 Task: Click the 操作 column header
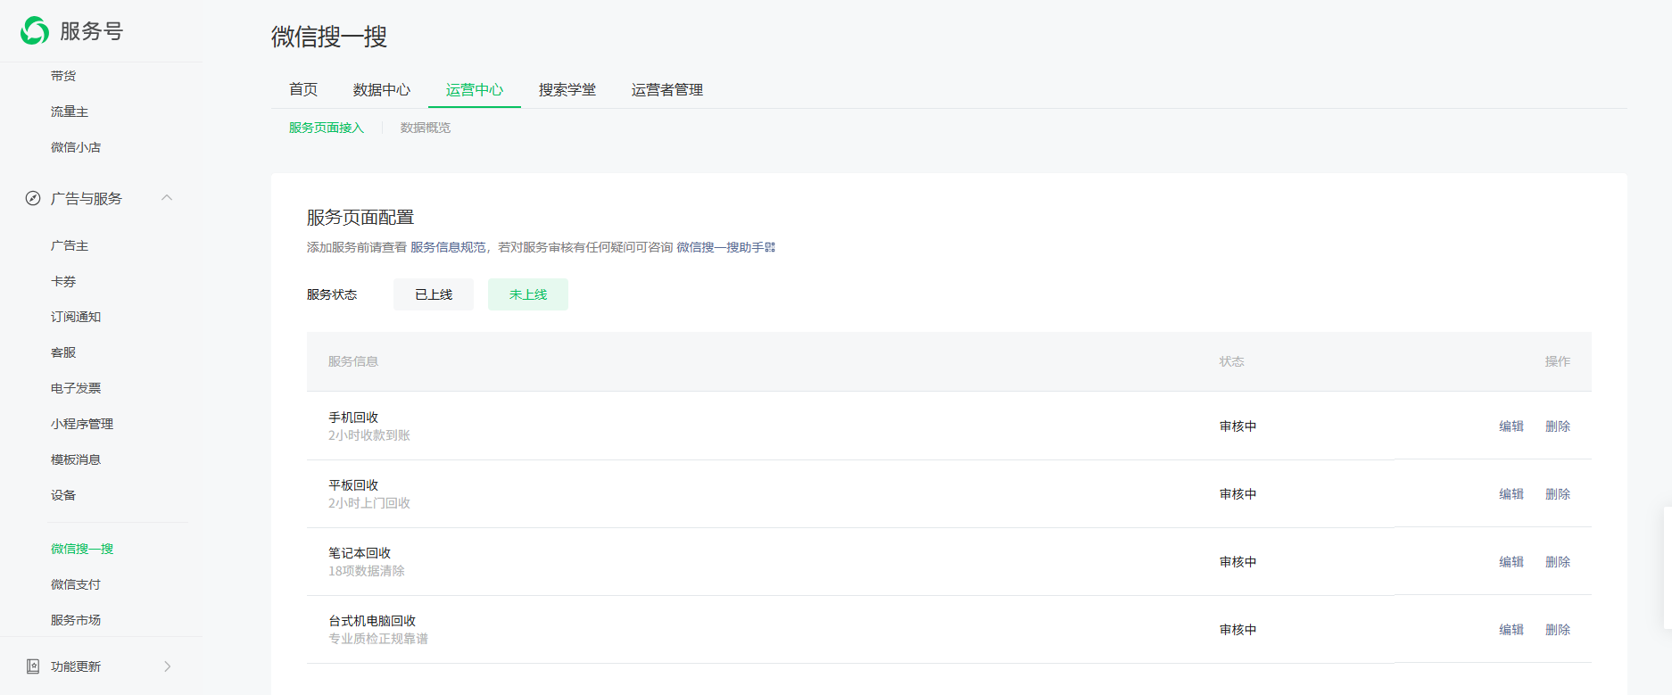click(x=1558, y=361)
